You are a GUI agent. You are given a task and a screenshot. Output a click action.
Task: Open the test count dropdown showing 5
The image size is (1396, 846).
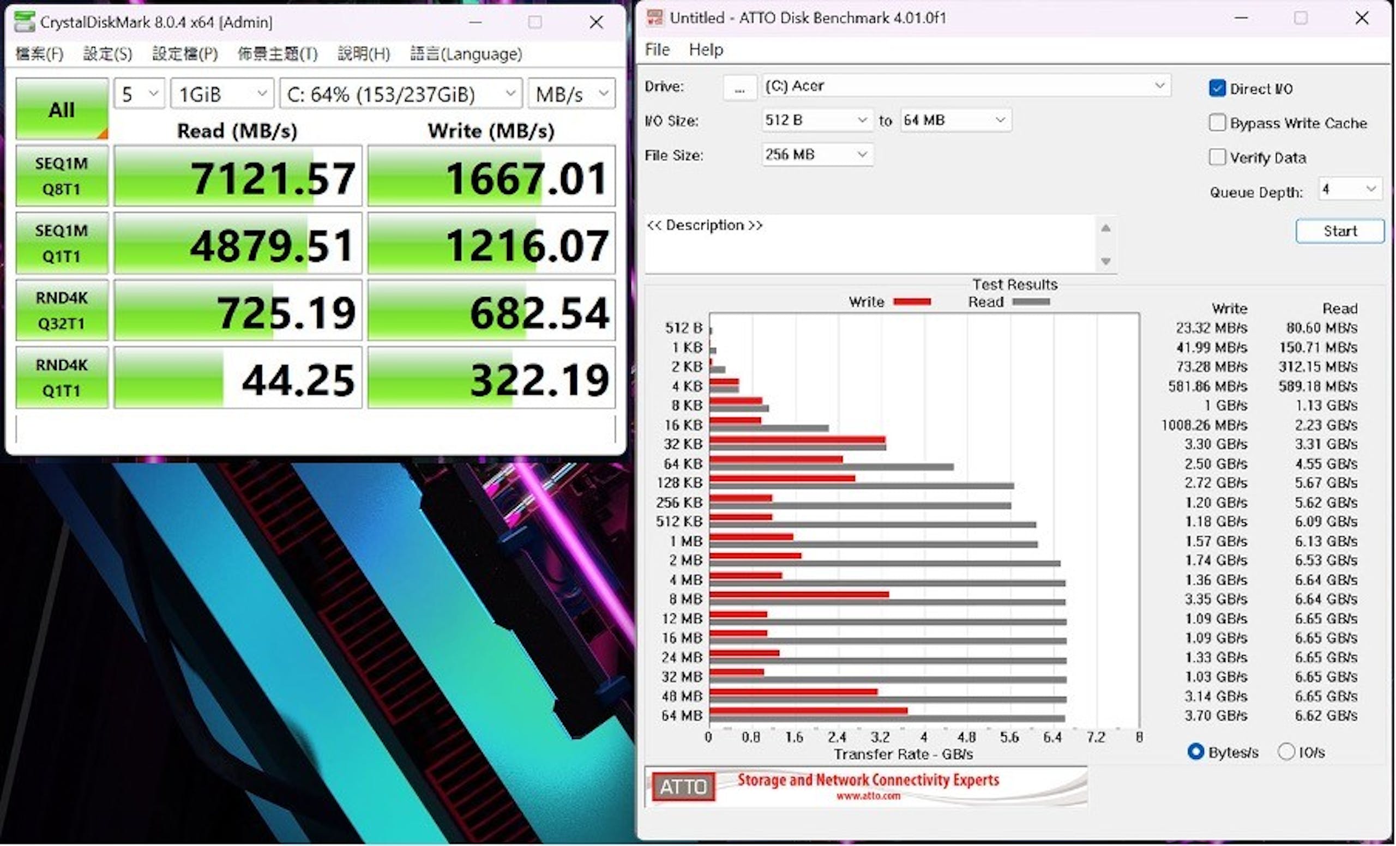140,93
